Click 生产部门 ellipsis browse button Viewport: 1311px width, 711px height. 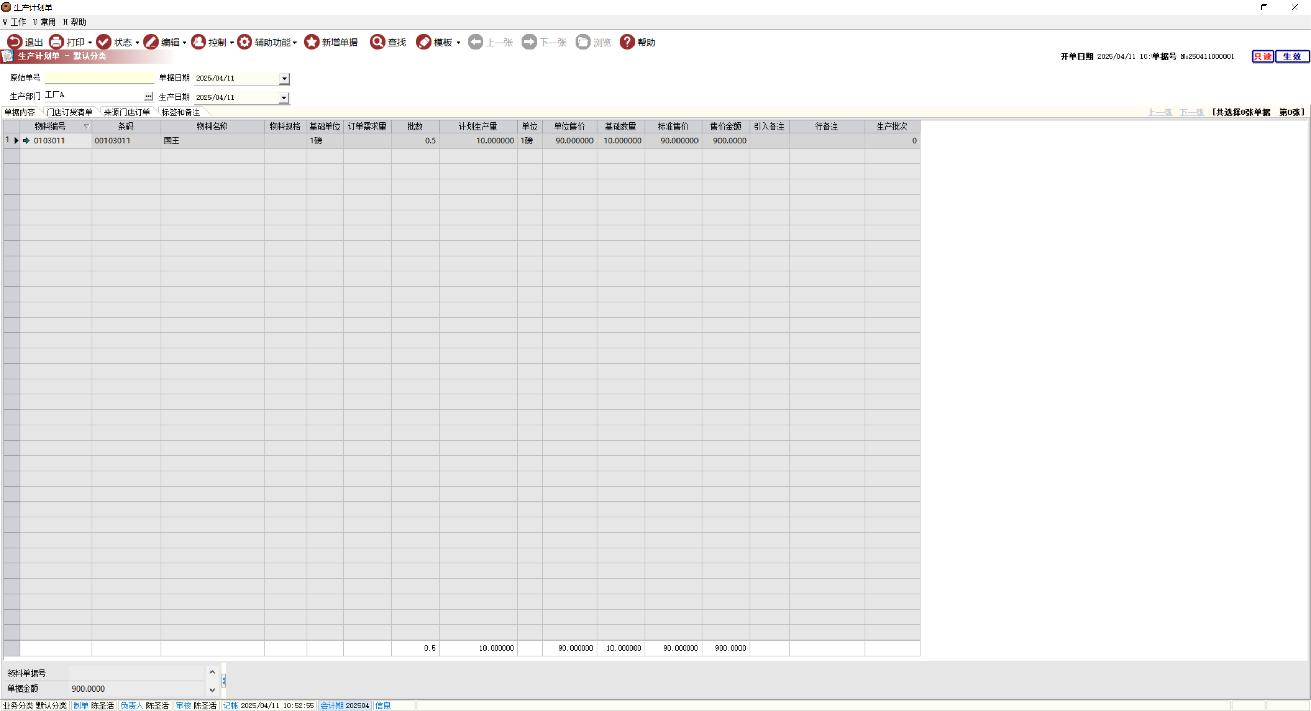pos(149,96)
